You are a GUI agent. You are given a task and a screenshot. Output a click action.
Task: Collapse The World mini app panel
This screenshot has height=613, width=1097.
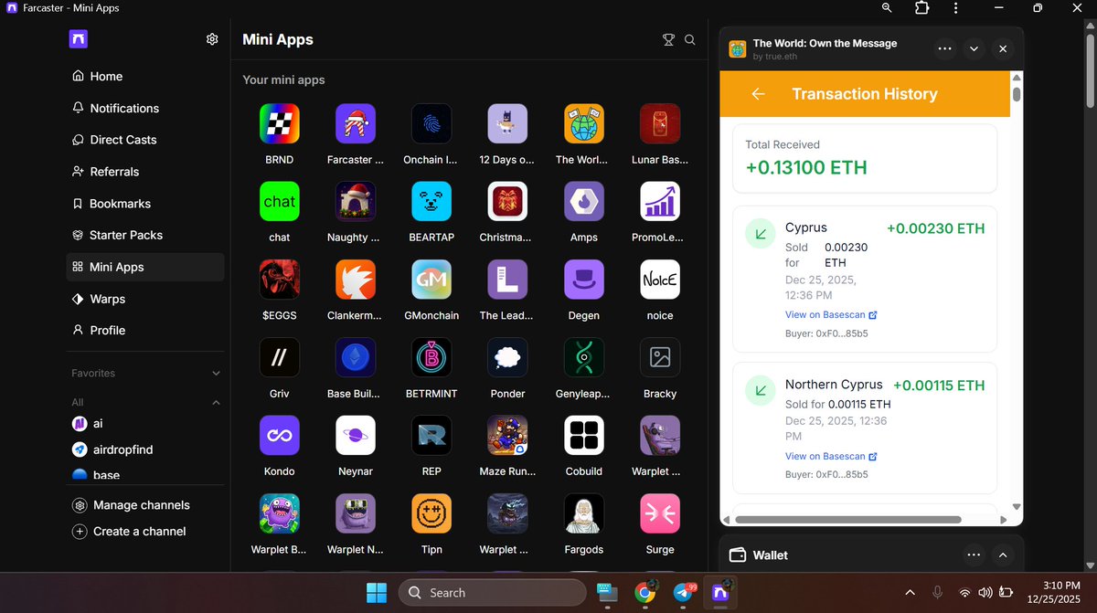[x=974, y=49]
